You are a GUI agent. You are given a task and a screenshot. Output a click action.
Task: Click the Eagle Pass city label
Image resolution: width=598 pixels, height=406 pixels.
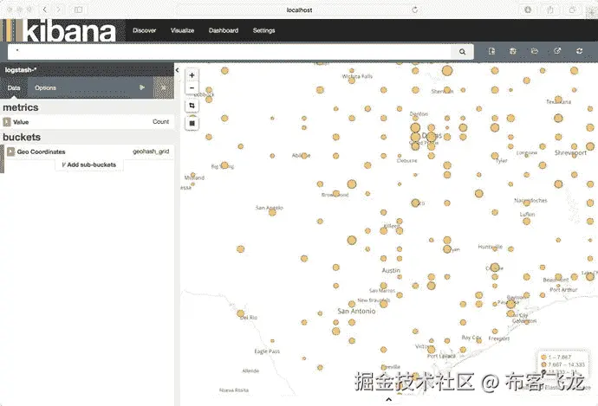coord(267,351)
